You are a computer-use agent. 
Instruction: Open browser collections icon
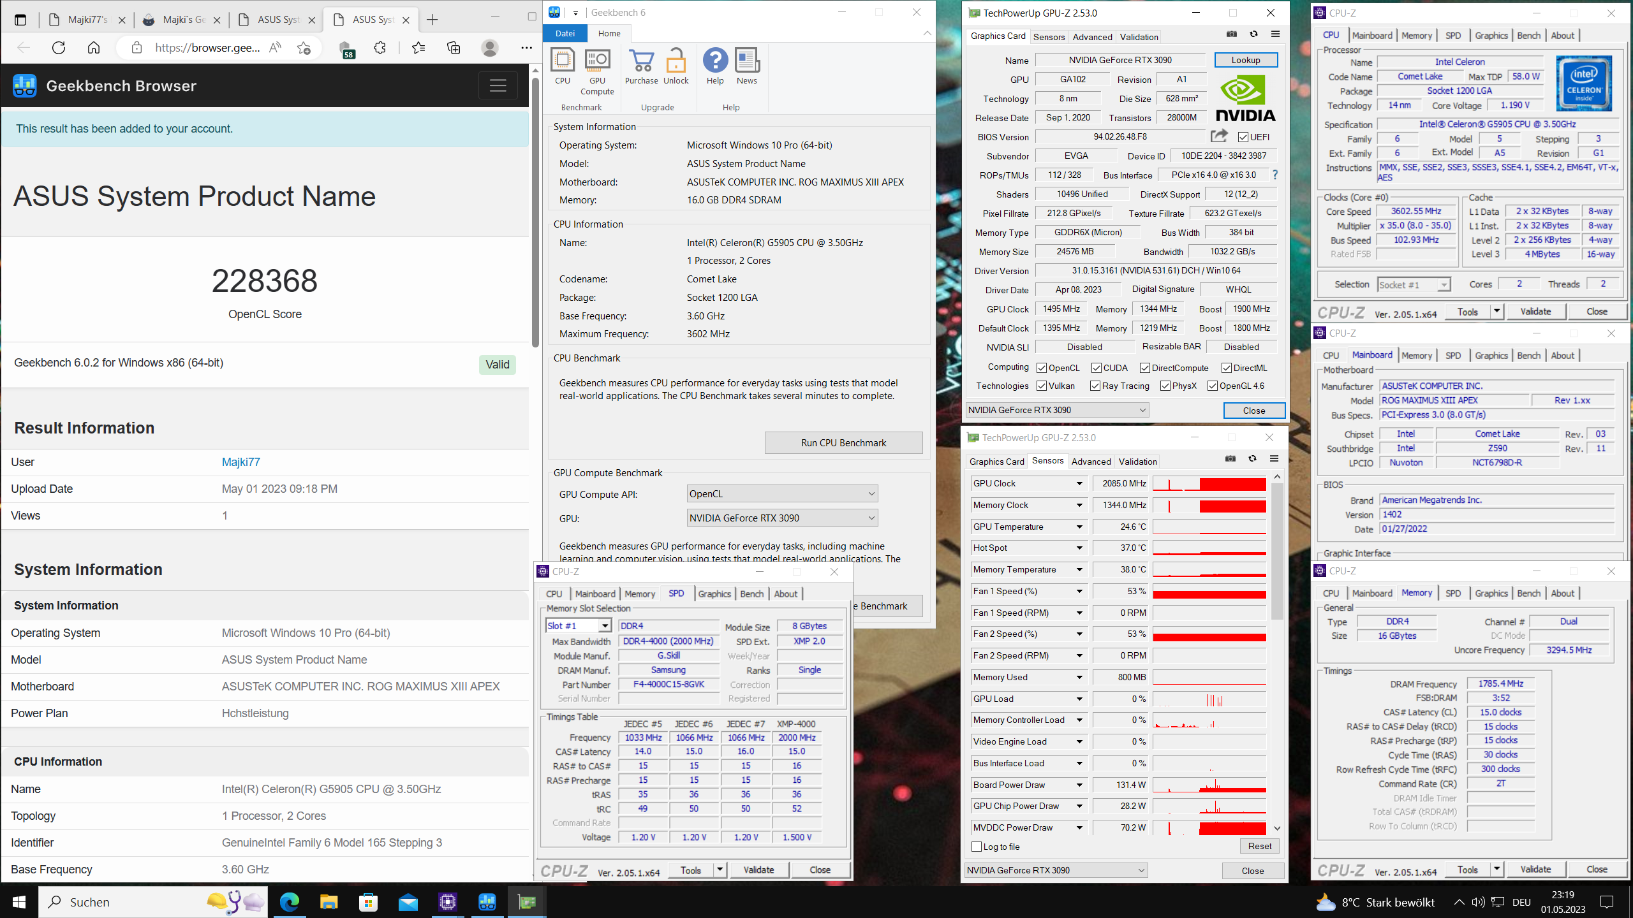click(x=454, y=48)
